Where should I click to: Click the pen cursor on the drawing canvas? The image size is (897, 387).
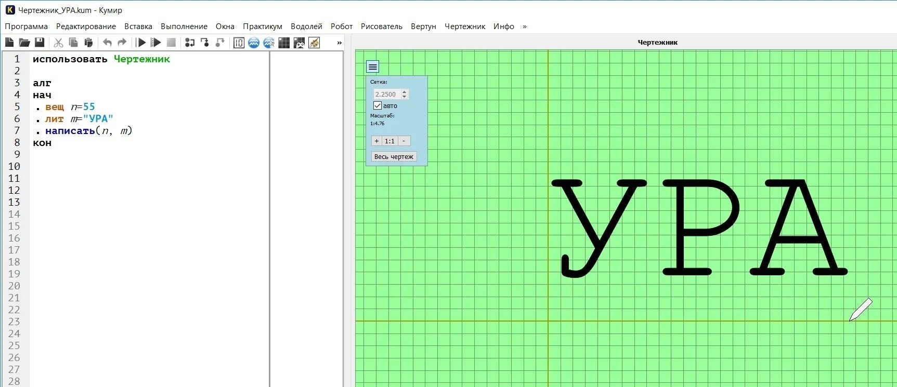(861, 310)
